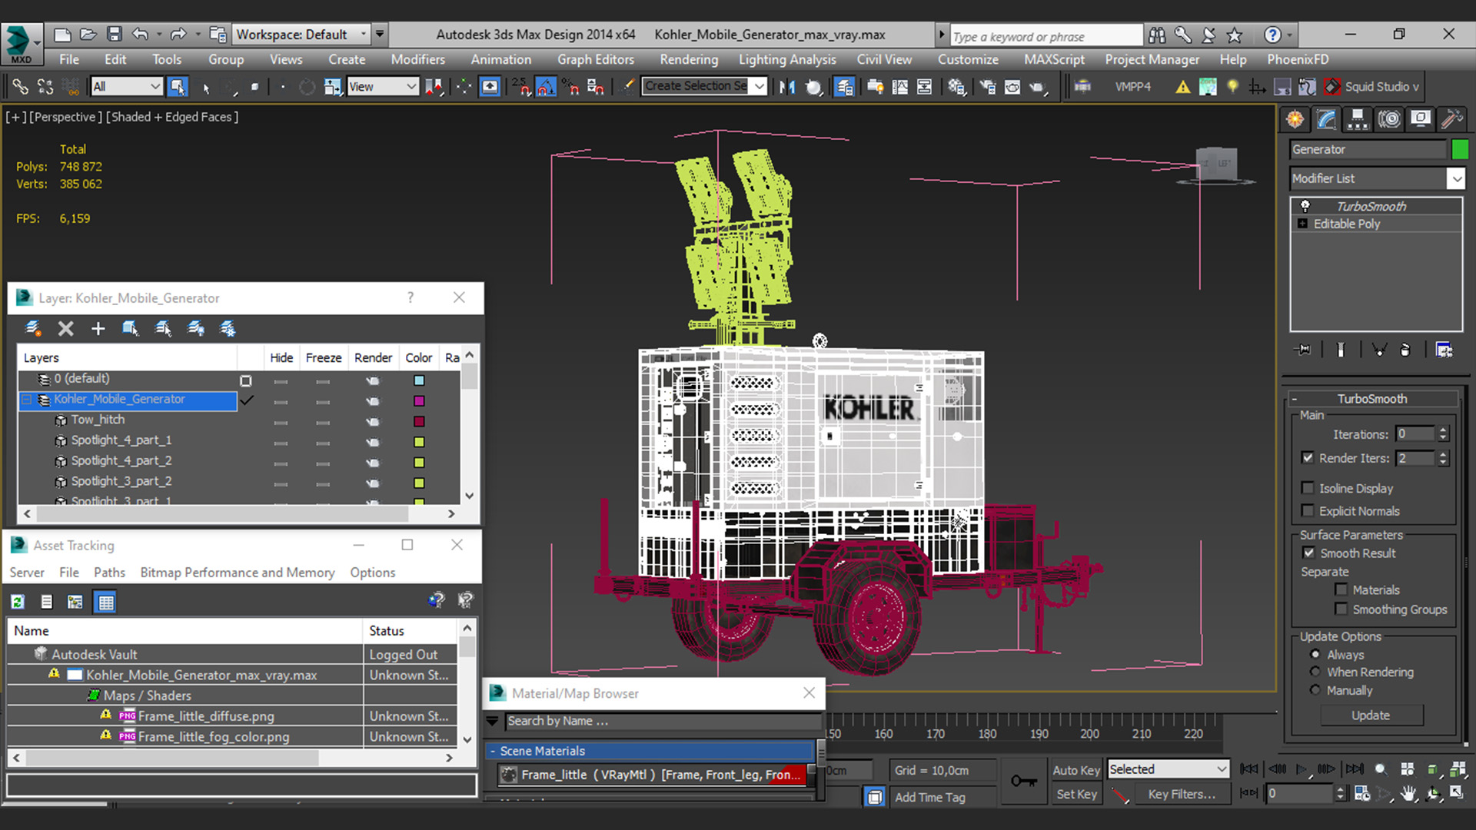Viewport: 1476px width, 830px height.
Task: Toggle the Smooth Result checkbox
Action: click(x=1308, y=553)
